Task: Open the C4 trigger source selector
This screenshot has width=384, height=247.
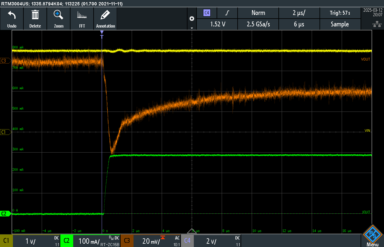Action: (206, 13)
